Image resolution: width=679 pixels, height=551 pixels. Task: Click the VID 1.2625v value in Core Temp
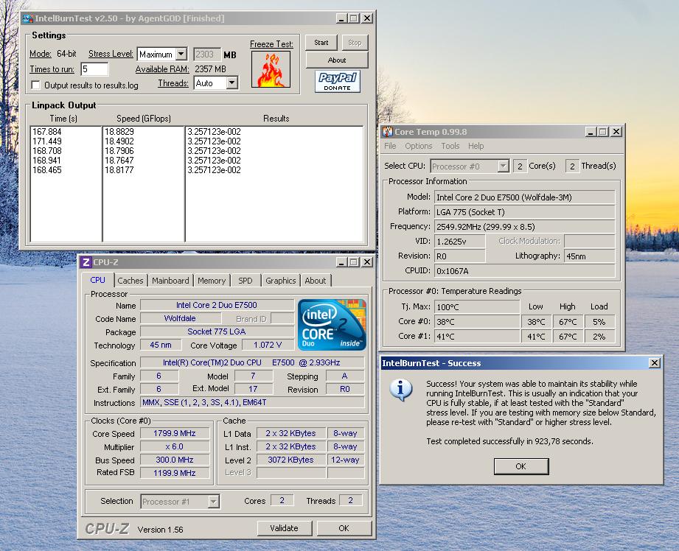click(459, 241)
